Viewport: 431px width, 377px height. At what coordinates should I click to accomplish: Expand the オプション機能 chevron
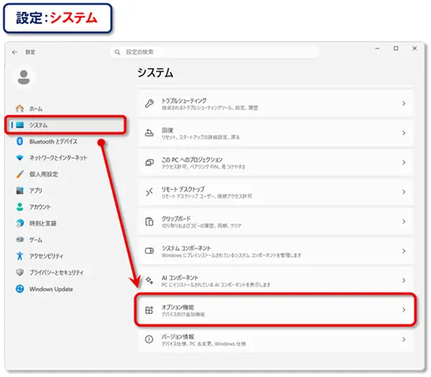[x=404, y=310]
